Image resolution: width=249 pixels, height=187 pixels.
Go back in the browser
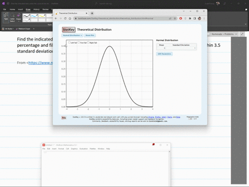tap(56, 18)
